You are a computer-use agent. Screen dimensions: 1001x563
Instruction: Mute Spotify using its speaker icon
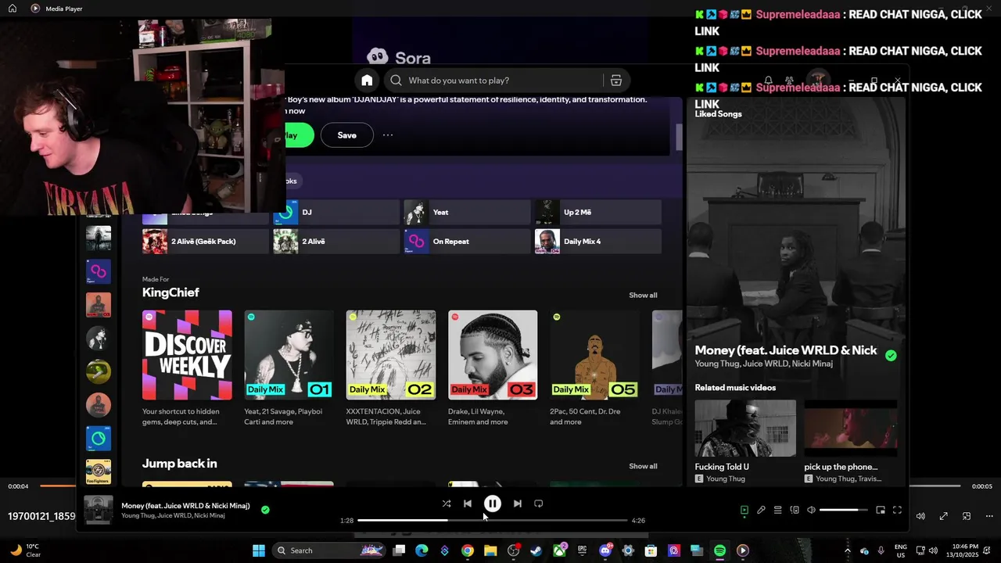pos(811,510)
